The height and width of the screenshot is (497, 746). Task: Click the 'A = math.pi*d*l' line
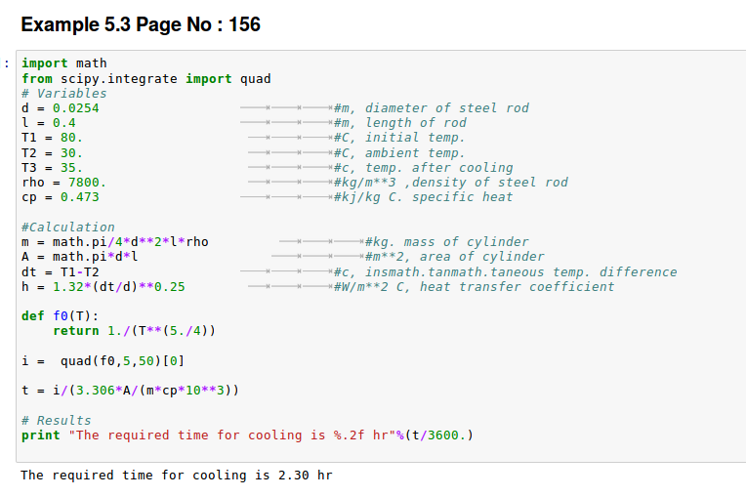pos(79,257)
